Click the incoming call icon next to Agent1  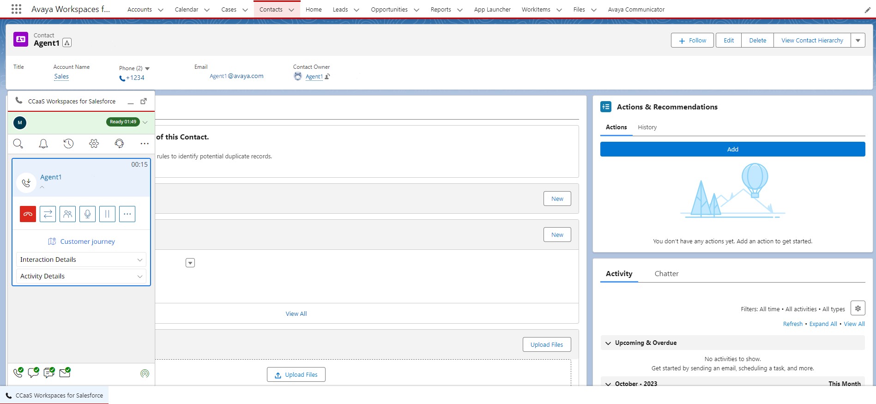coord(26,183)
